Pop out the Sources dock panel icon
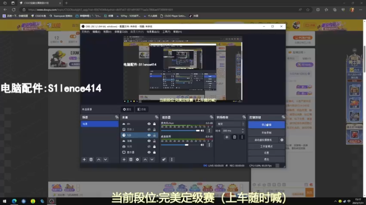 tap(156, 118)
